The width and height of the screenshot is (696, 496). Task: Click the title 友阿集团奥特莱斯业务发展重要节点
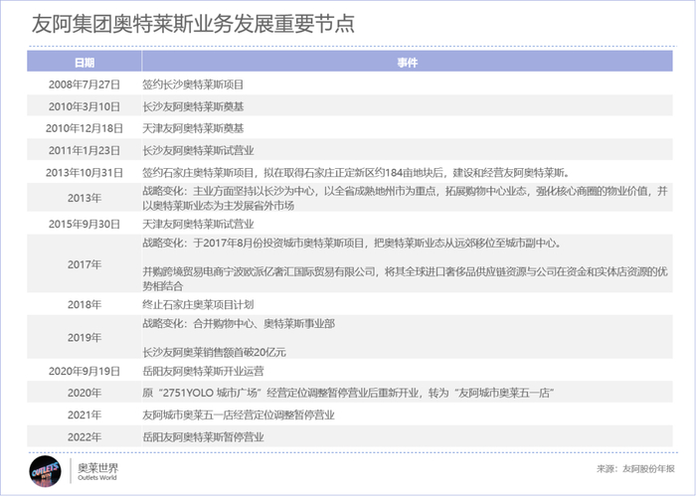pos(193,24)
